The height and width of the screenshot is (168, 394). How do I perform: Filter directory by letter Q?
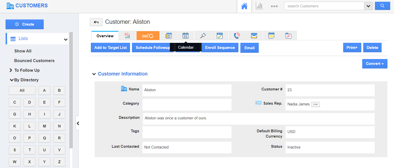(x=44, y=138)
